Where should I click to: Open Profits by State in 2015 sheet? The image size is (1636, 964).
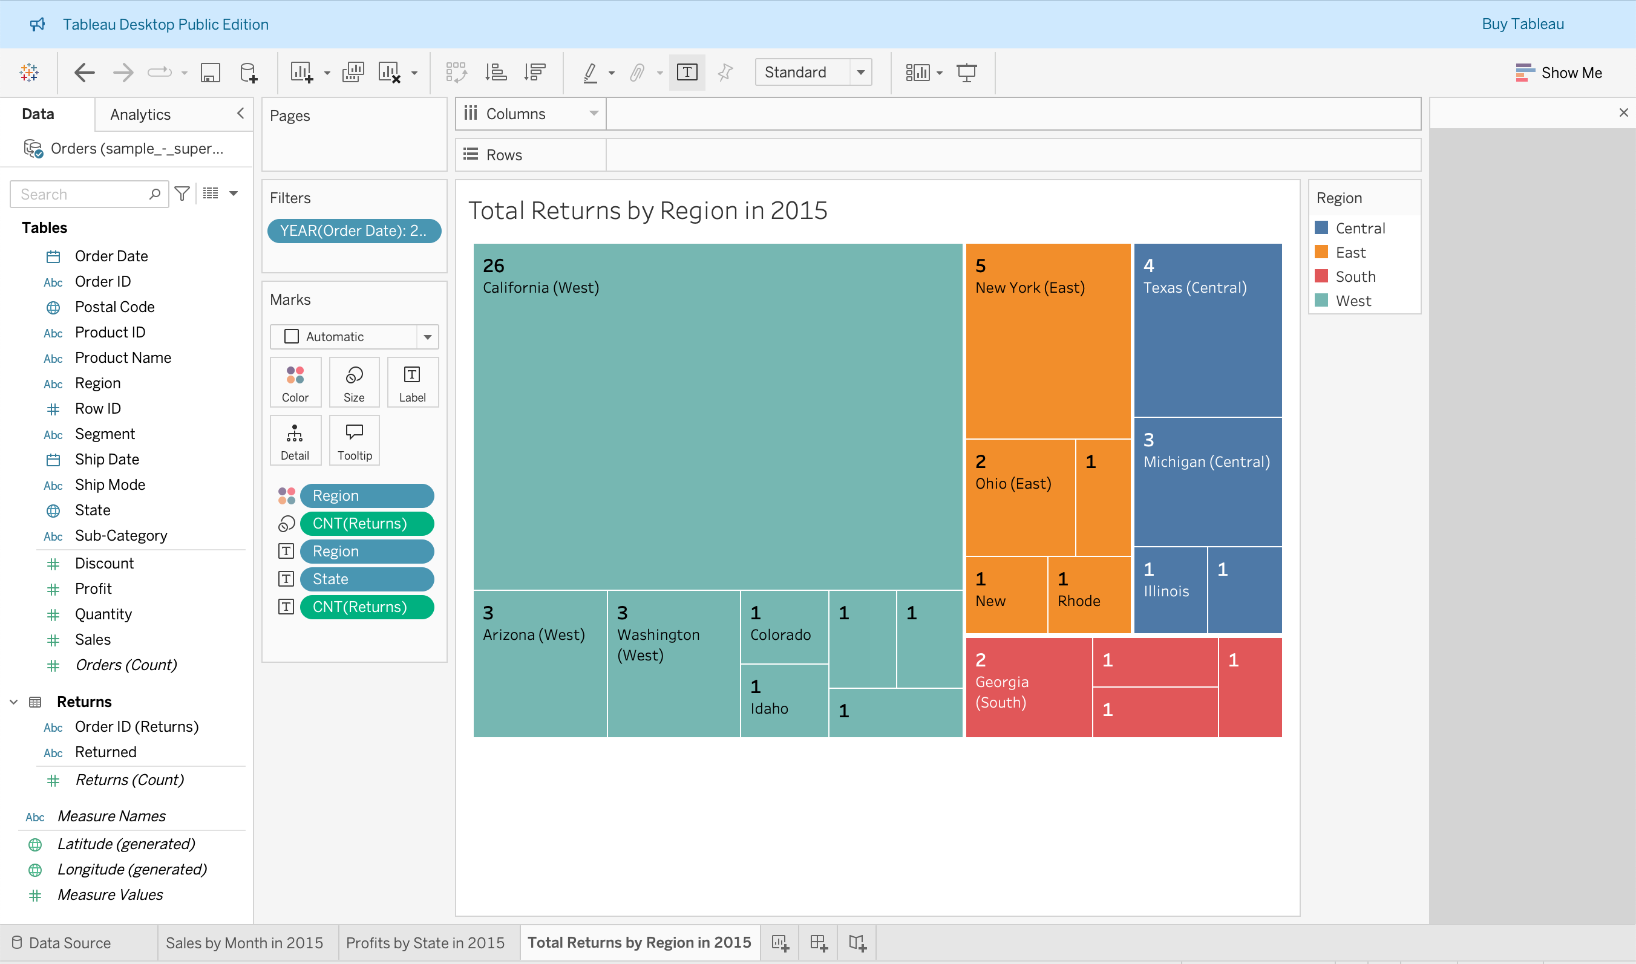click(x=425, y=943)
